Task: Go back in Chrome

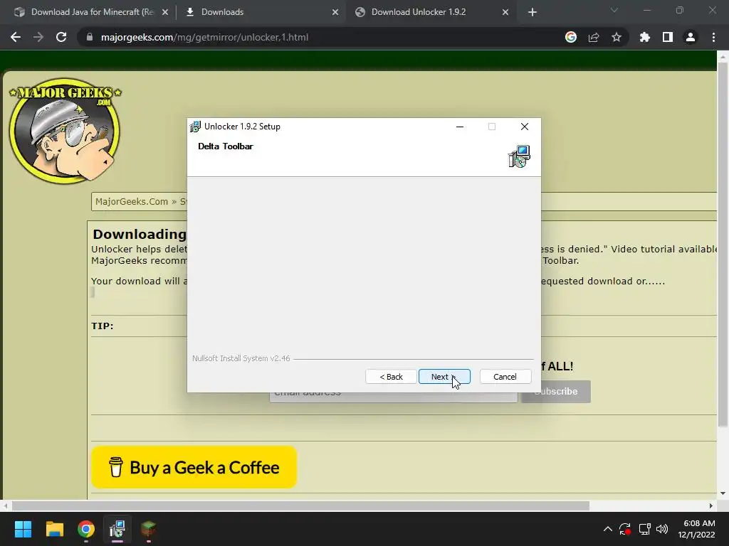Action: (16, 37)
